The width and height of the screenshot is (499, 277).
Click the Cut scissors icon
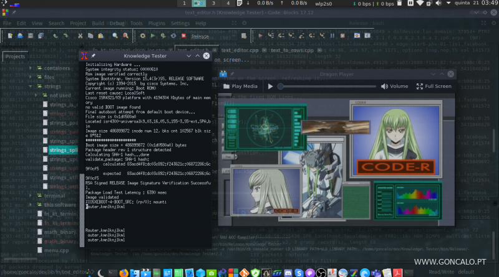point(80,36)
